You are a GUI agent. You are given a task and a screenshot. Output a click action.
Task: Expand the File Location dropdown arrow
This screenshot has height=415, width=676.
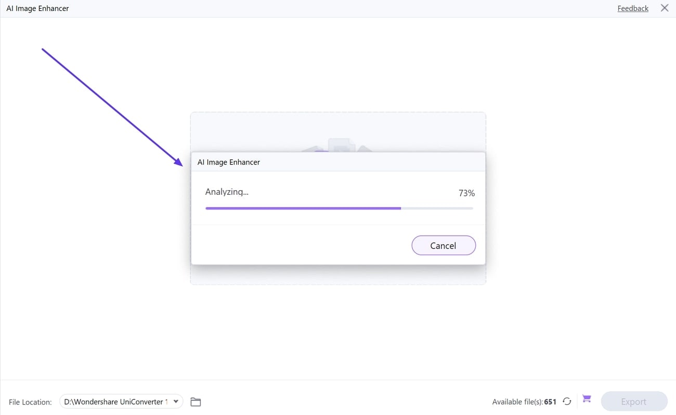click(176, 401)
